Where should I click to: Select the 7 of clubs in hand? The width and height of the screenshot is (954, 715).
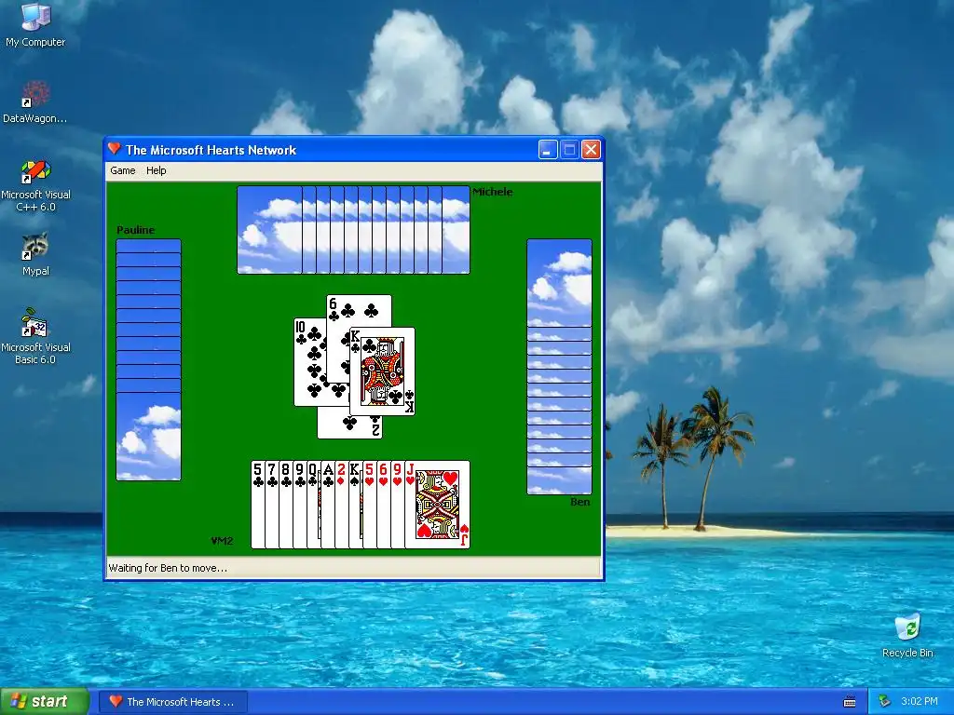click(x=272, y=505)
